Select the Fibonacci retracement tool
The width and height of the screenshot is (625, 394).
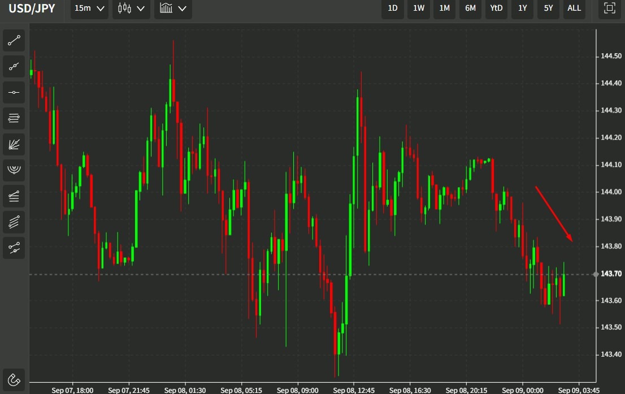(x=14, y=118)
